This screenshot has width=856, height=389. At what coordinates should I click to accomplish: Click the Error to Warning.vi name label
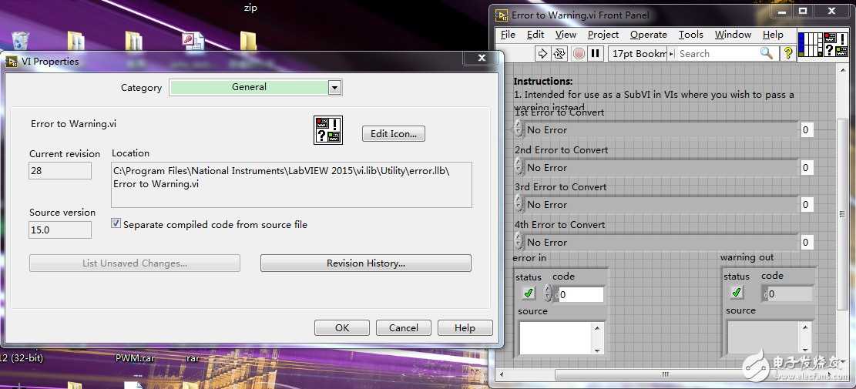point(74,124)
